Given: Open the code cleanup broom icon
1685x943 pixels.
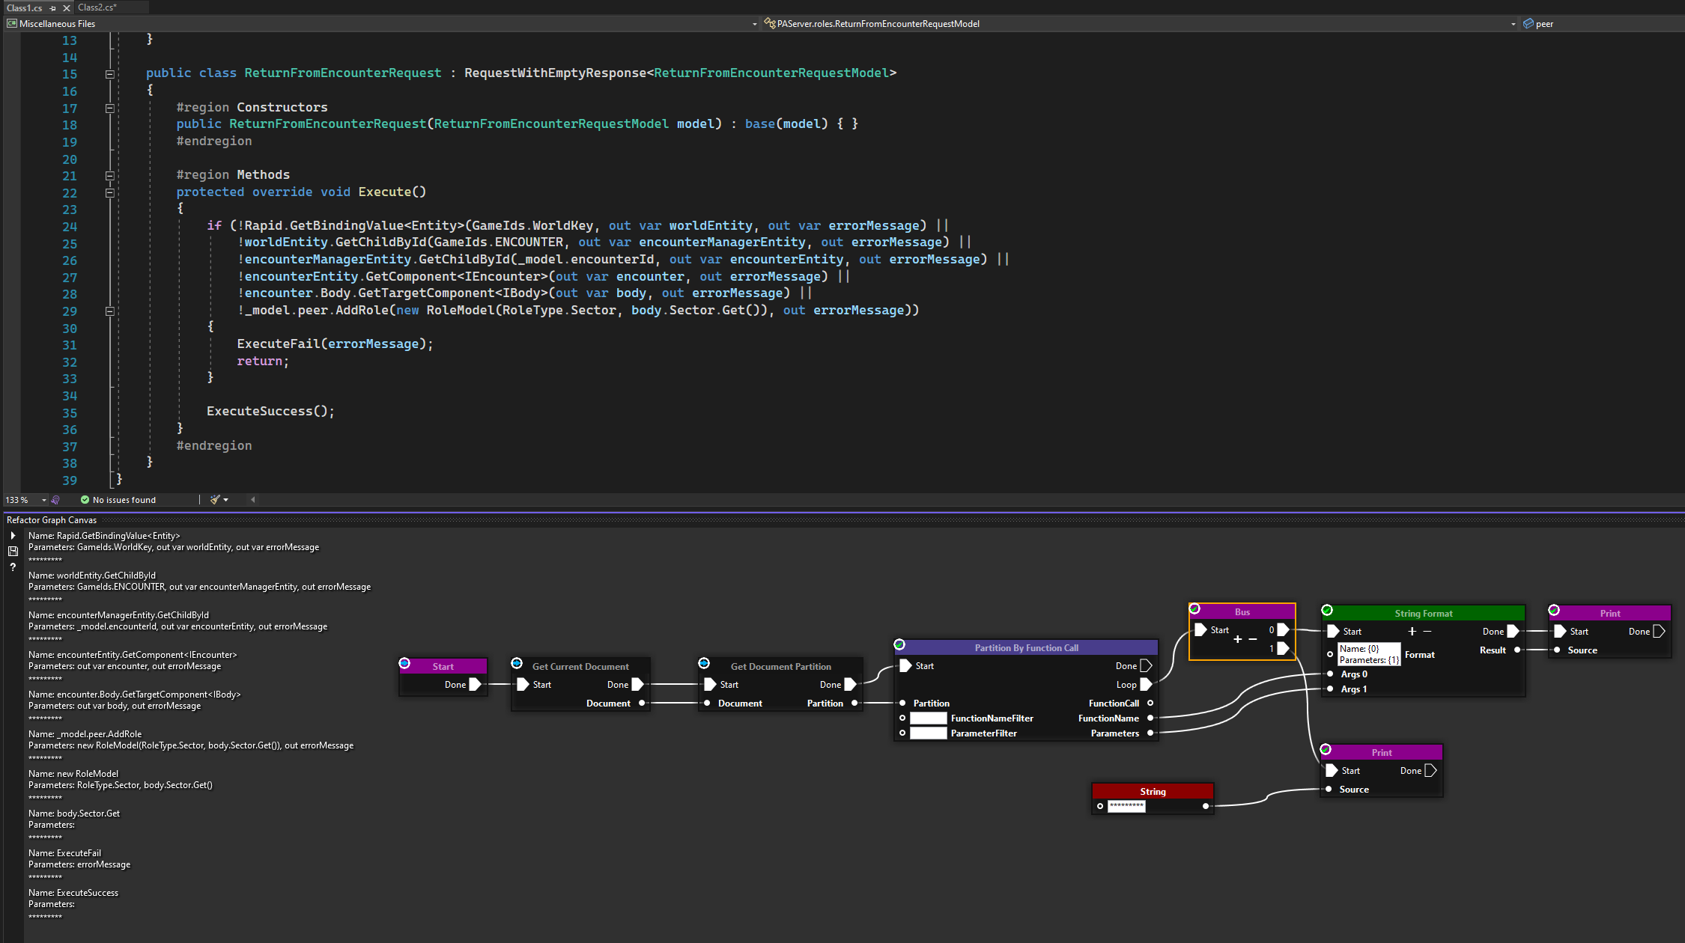Looking at the screenshot, I should coord(215,500).
